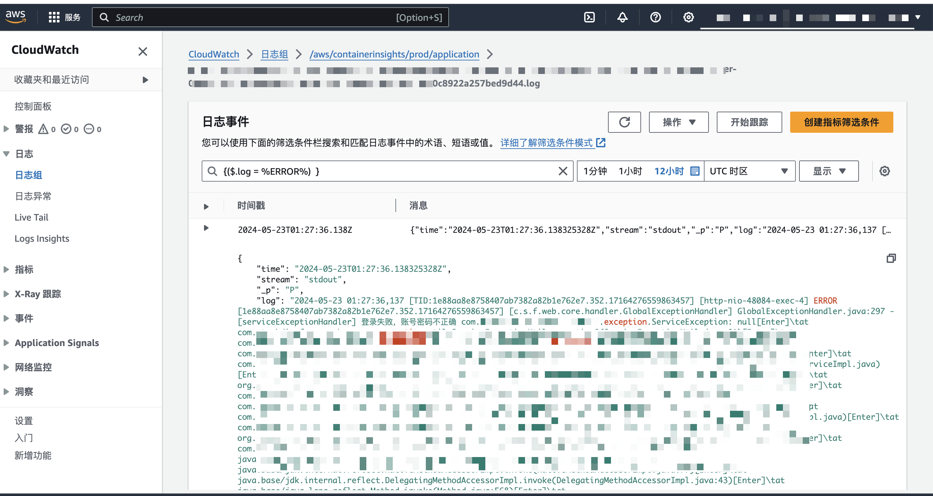Expand the 警报 alarms section
The image size is (933, 496).
[6, 129]
